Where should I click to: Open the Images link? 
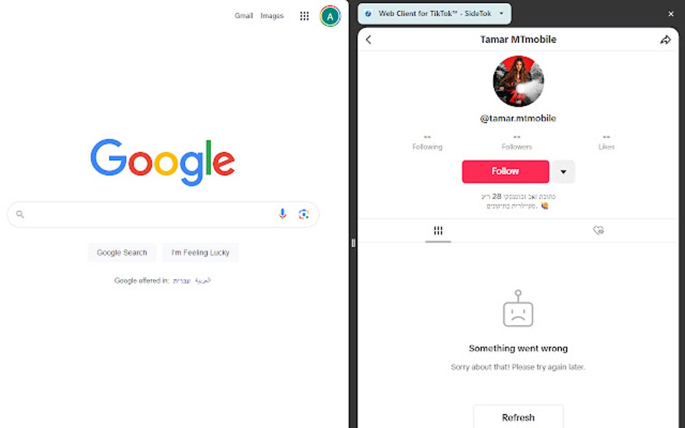click(x=272, y=15)
